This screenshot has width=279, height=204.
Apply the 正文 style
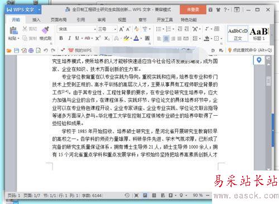click(238, 34)
